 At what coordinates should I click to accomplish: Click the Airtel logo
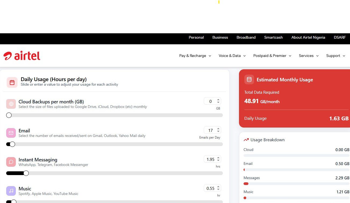22,56
